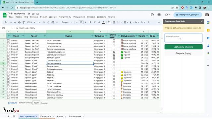
Task: Click the Добавьте rows link
Action: click(x=12, y=103)
